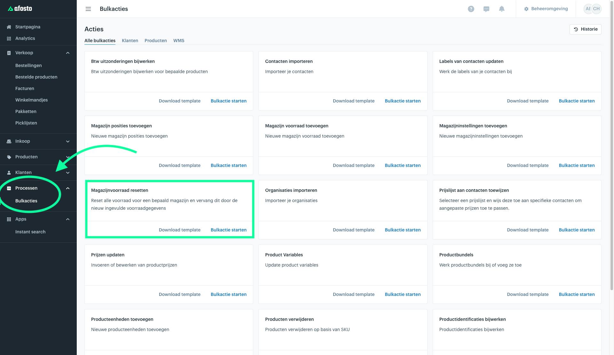Switch to the WMS tab
Image resolution: width=614 pixels, height=355 pixels.
[x=179, y=41]
